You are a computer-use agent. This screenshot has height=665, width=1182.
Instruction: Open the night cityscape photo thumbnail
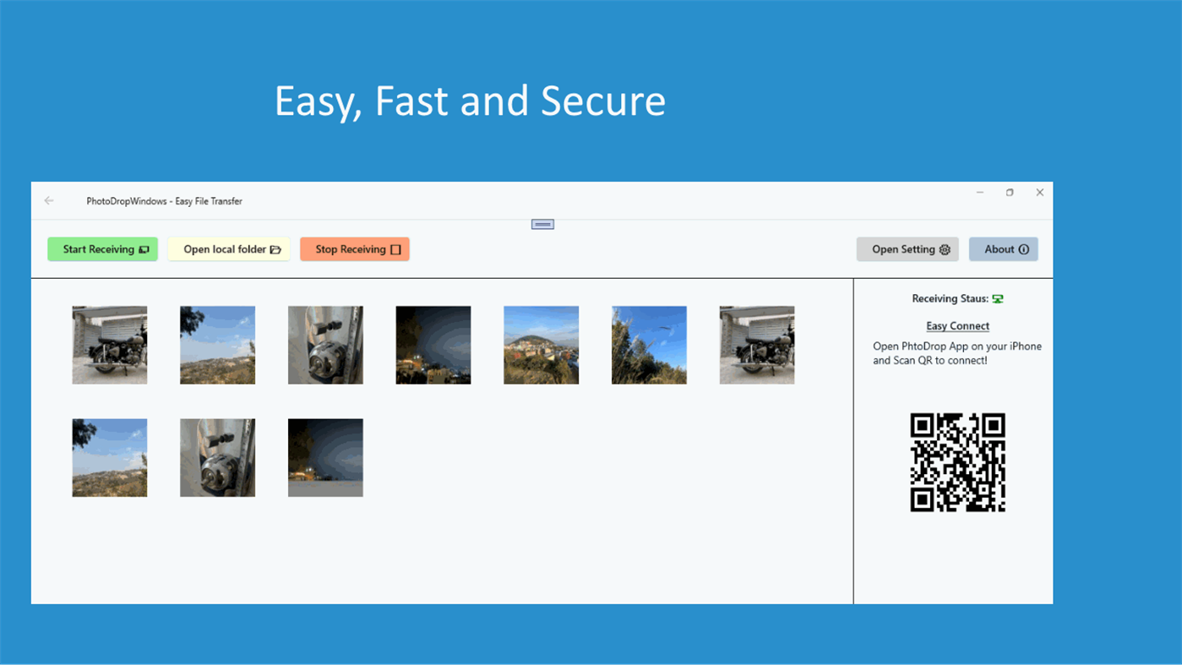433,345
